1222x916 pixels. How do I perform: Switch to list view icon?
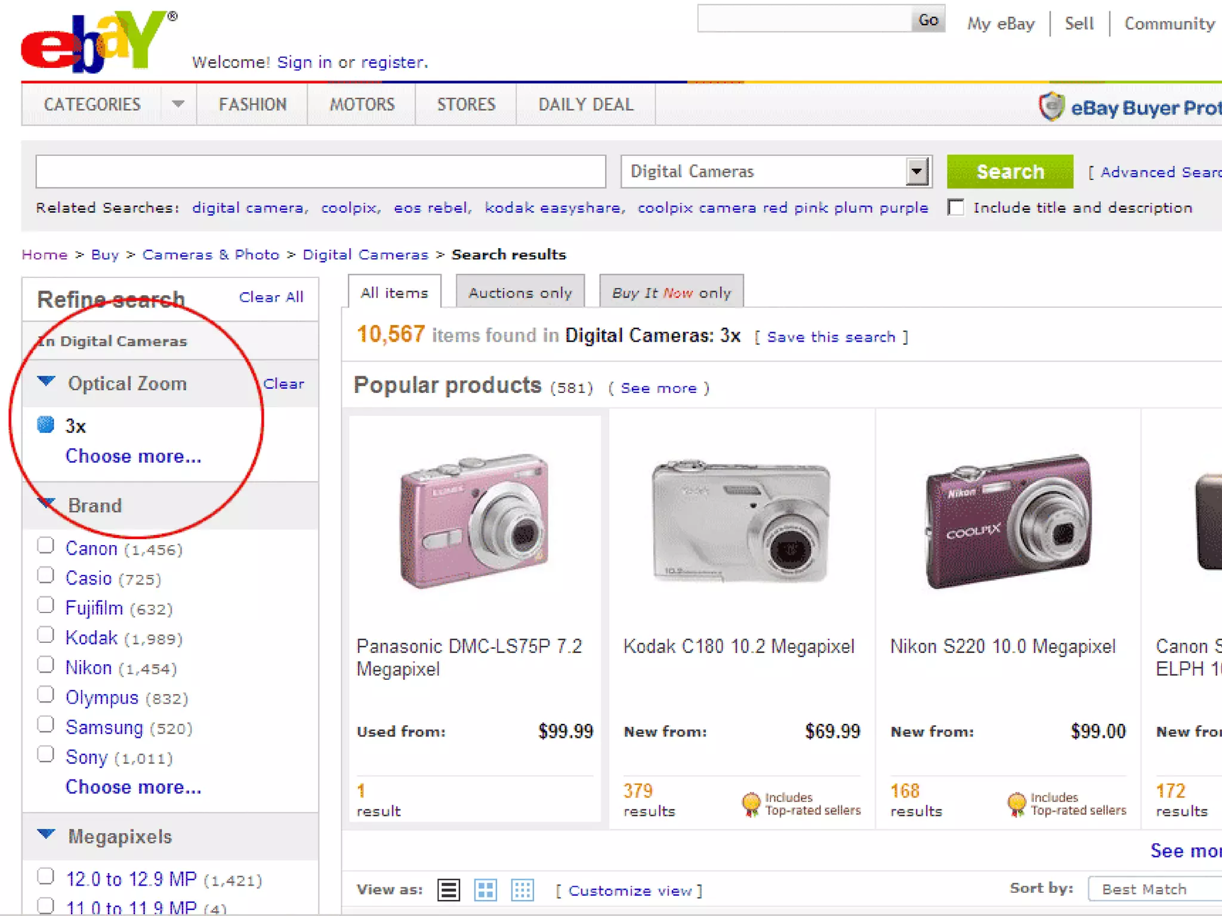tap(449, 890)
